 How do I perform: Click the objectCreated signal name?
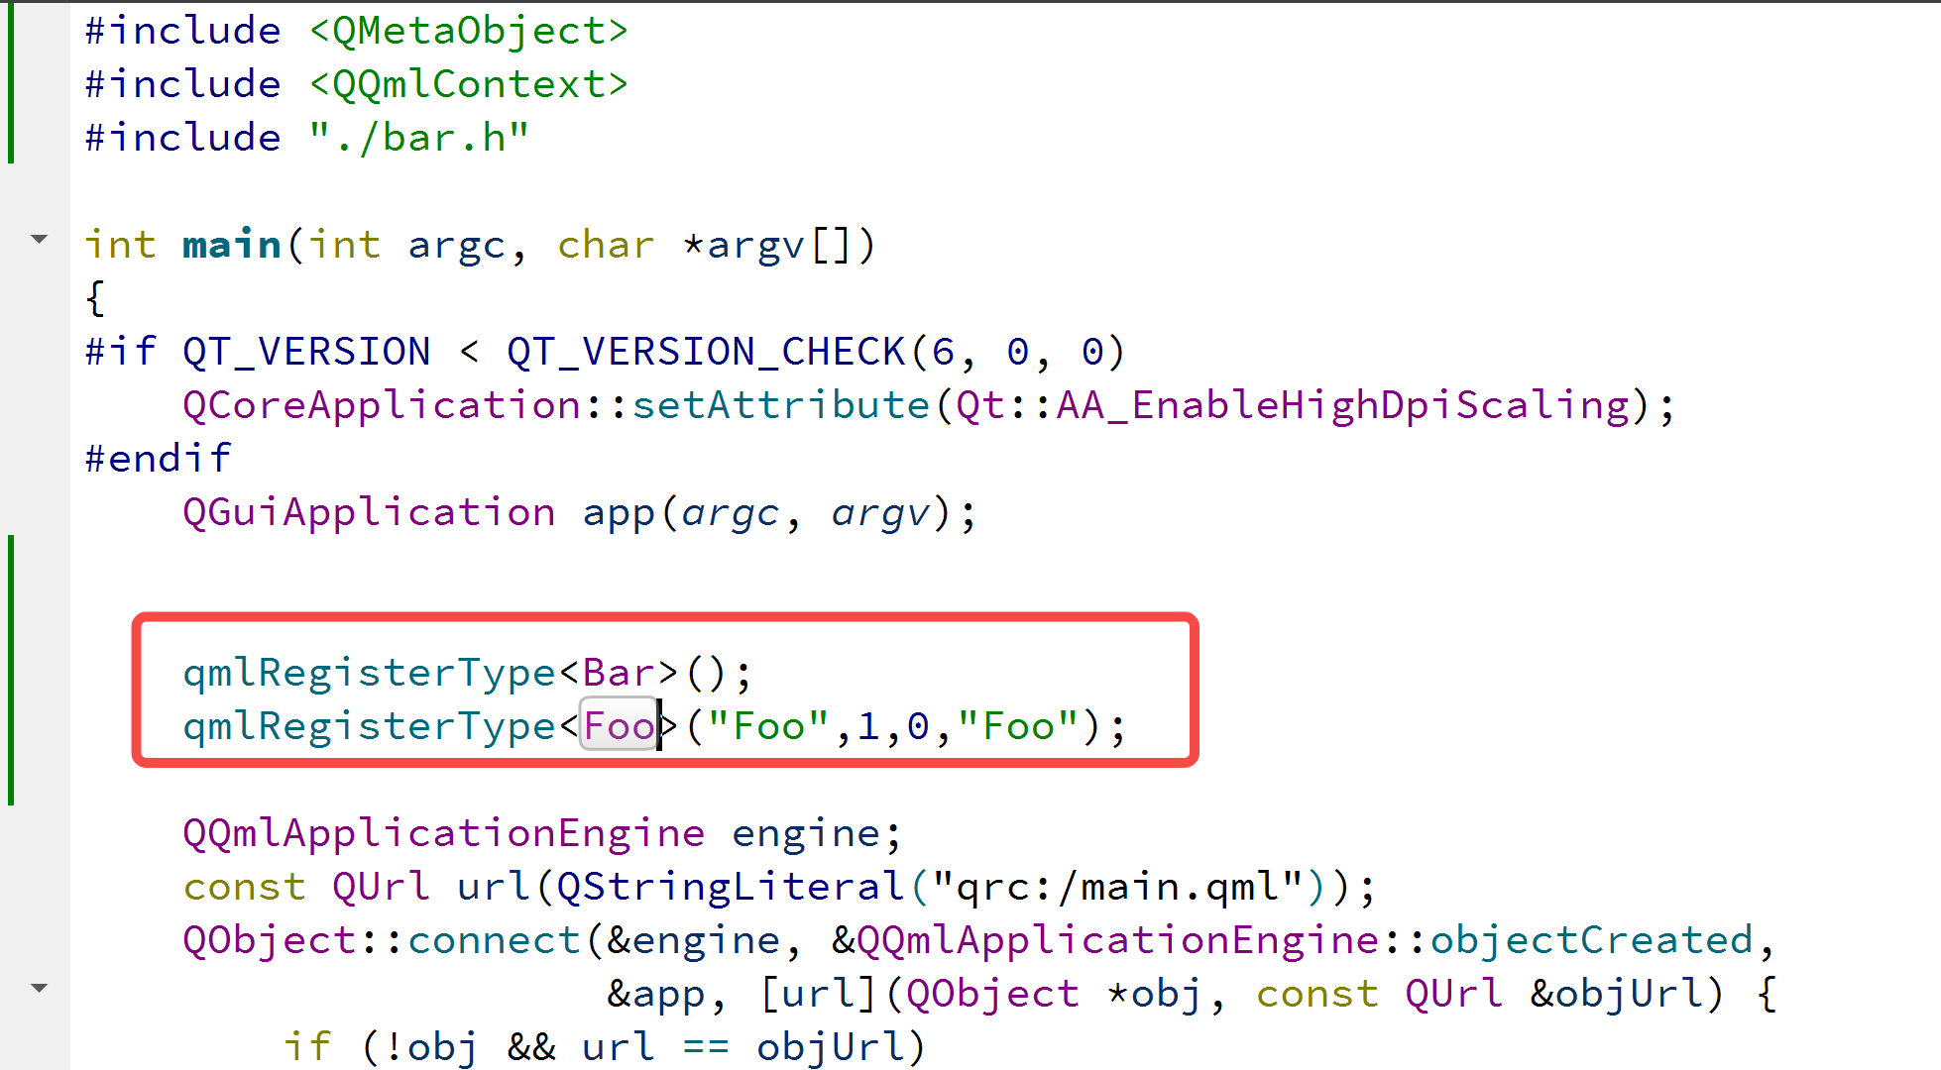(1591, 940)
